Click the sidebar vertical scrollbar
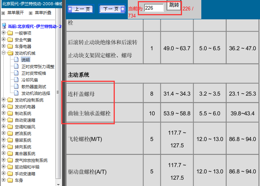The width and height of the screenshot is (260, 186). click(58, 93)
